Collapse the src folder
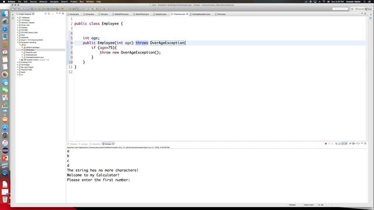This screenshot has width=374, height=210. click(20, 45)
